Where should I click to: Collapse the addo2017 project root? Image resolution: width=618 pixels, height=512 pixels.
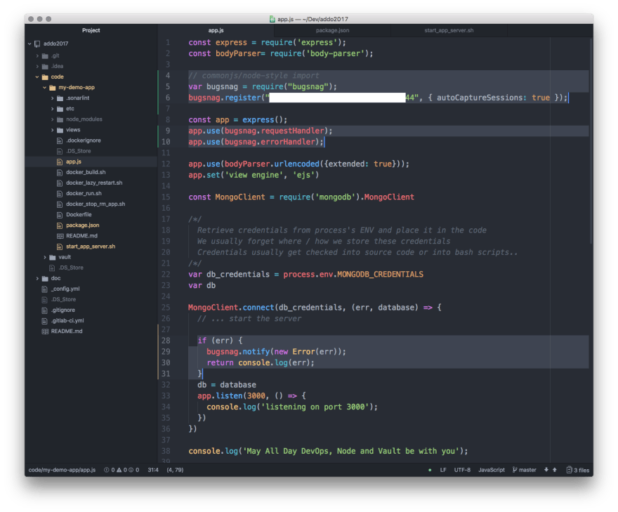(x=29, y=44)
